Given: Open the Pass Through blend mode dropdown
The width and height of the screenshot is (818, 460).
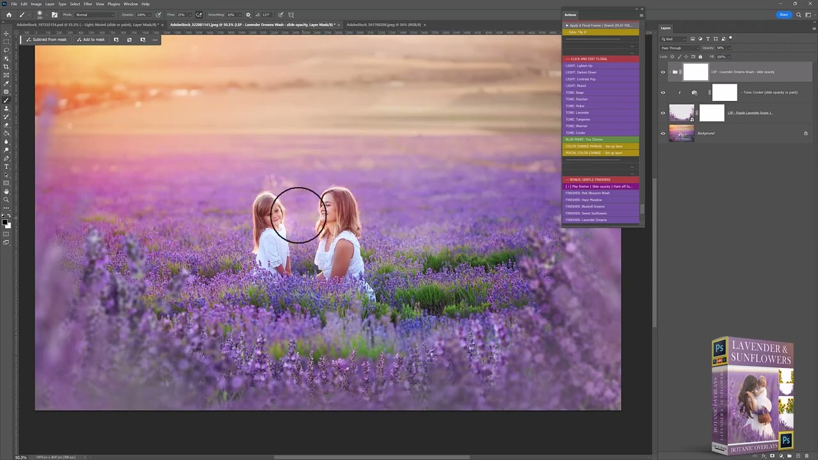Looking at the screenshot, I should pyautogui.click(x=679, y=48).
